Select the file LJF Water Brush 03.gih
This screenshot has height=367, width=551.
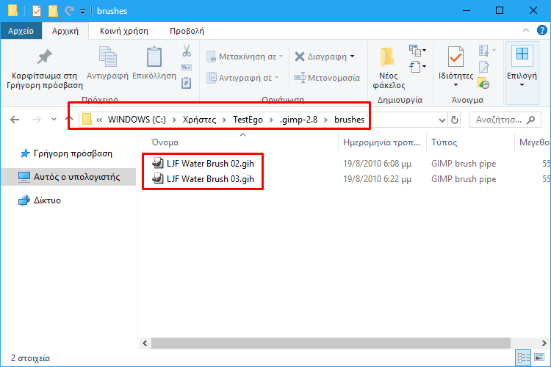point(203,179)
